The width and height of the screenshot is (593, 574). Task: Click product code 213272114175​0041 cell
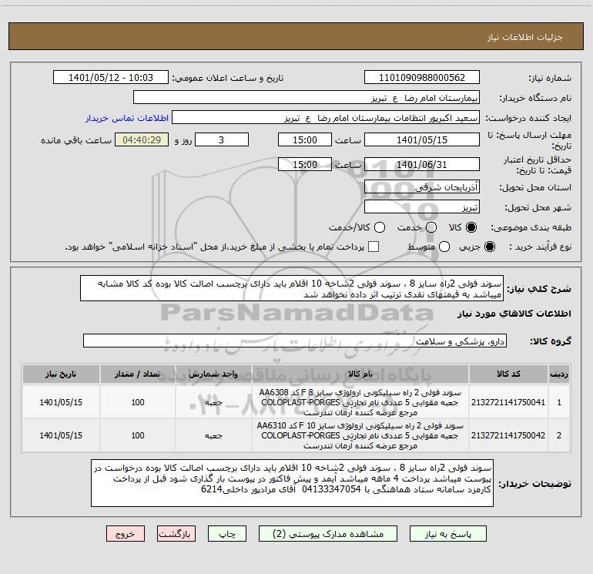point(508,402)
